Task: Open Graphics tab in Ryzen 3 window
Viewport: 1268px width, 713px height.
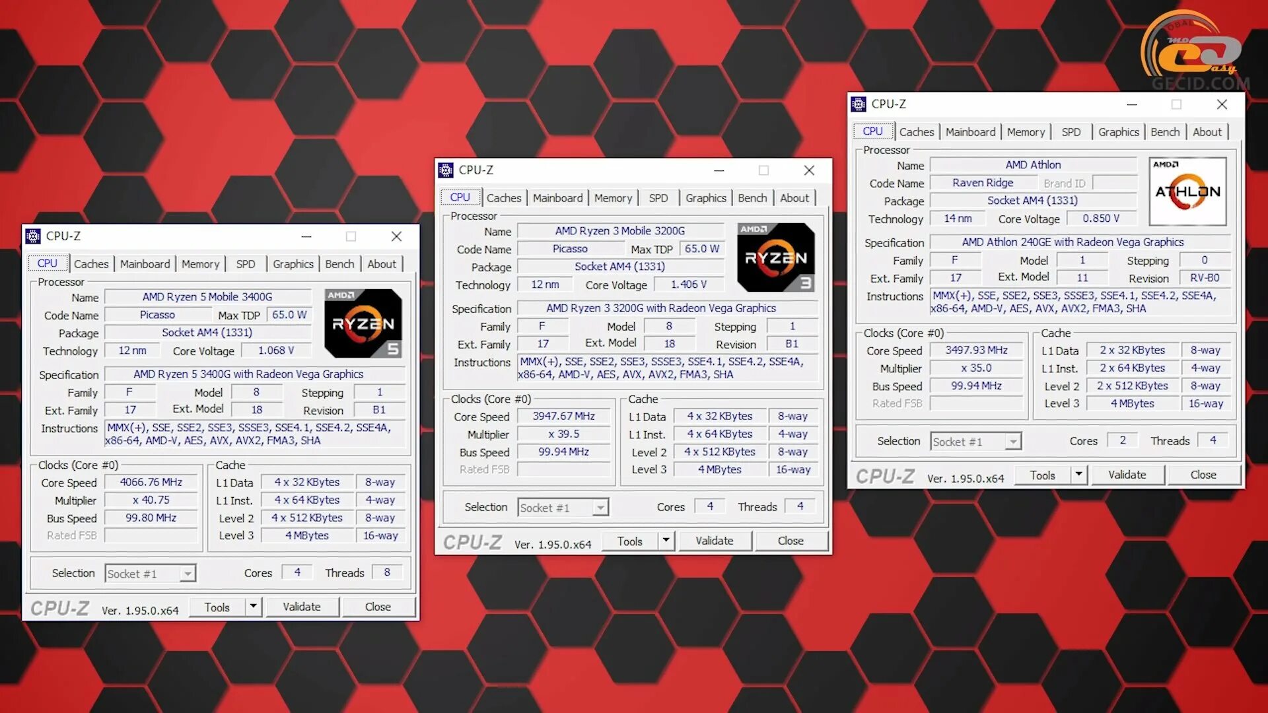Action: coord(706,198)
